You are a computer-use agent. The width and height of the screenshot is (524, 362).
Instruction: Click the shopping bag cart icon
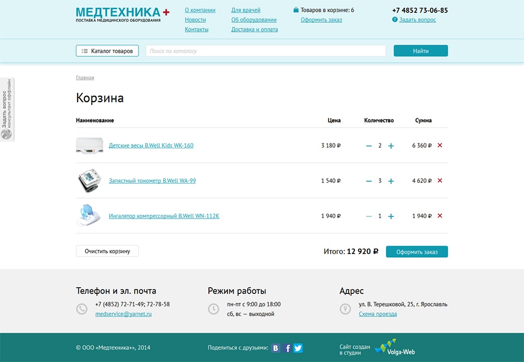[296, 10]
